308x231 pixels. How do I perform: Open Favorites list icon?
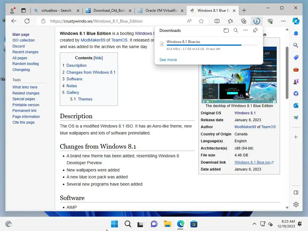[x=230, y=21]
